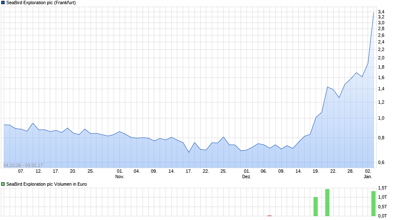Click the '1,4' price axis label
The height and width of the screenshot is (220, 394).
pyautogui.click(x=381, y=89)
